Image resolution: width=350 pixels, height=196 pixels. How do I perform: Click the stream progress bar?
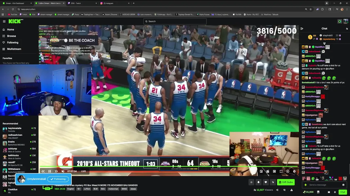coord(169,167)
